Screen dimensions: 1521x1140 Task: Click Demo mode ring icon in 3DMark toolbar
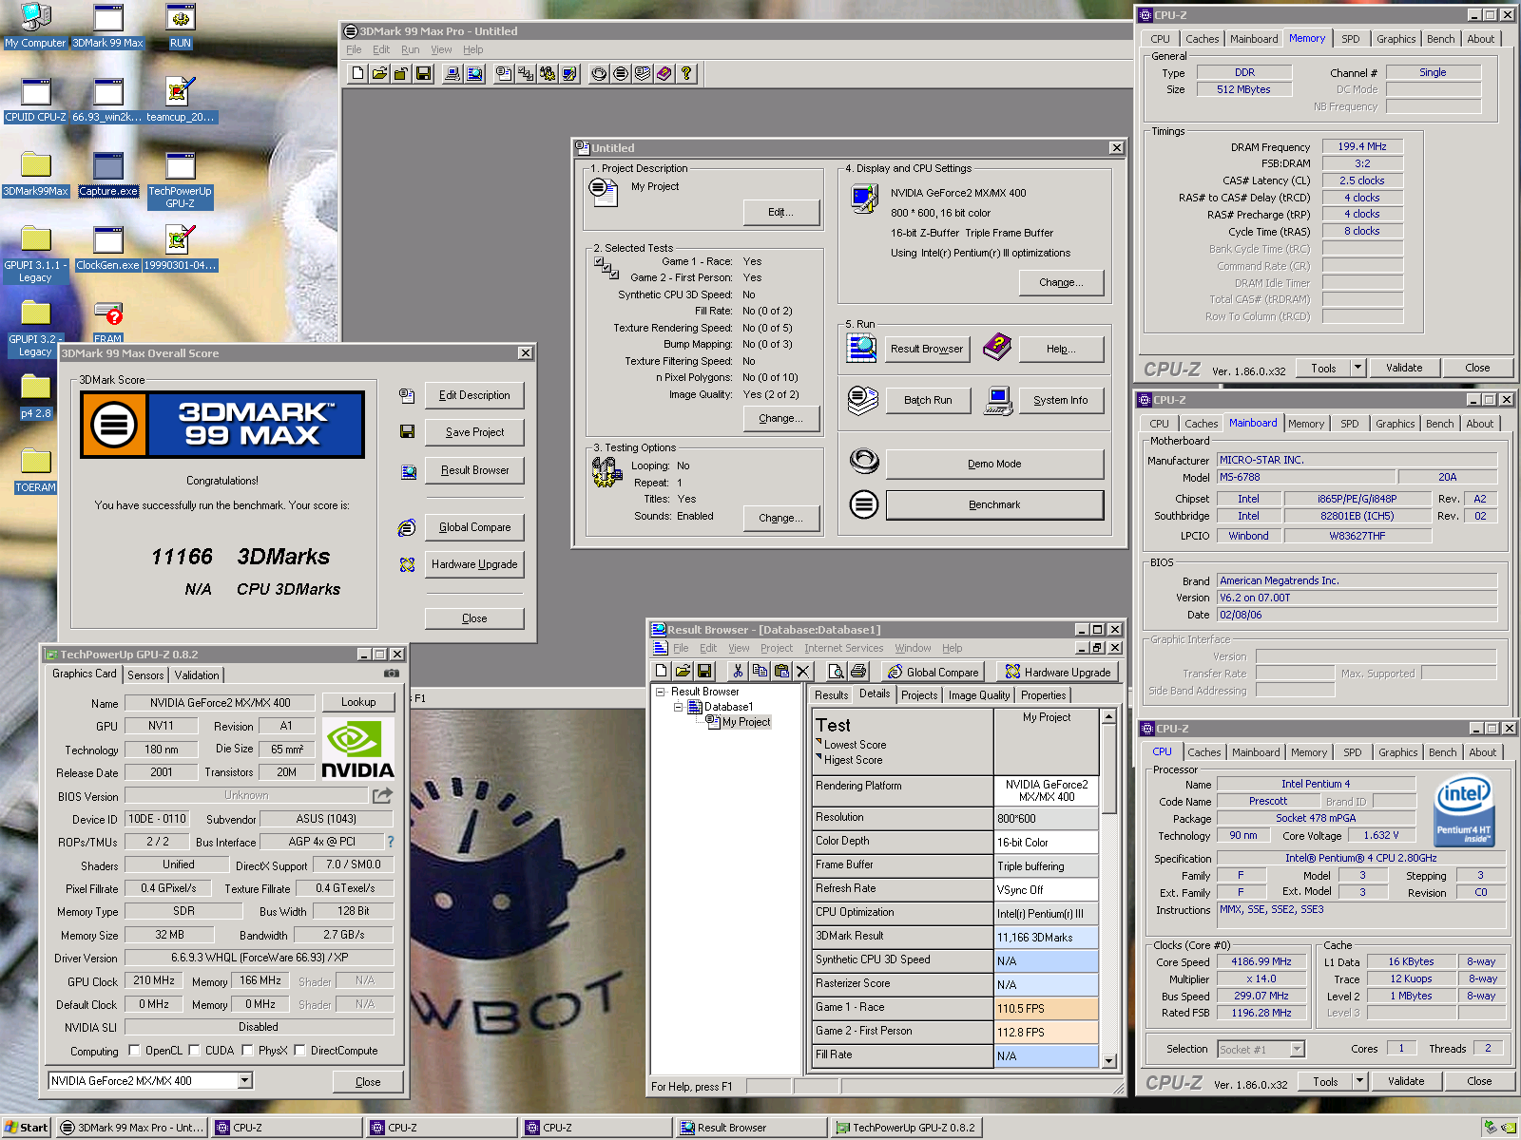tap(599, 73)
